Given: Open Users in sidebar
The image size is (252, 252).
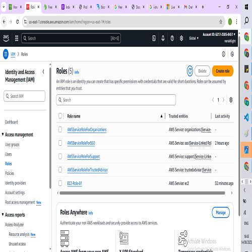Looking at the screenshot, I should click(9, 154).
